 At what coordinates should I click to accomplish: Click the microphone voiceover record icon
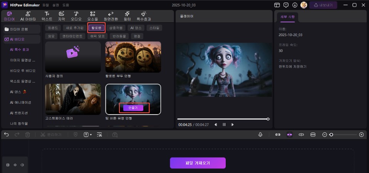click(x=260, y=135)
